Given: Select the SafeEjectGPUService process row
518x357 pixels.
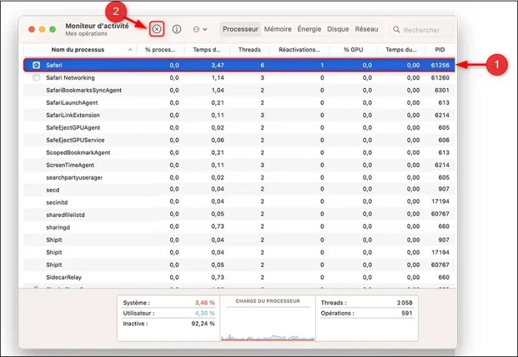Looking at the screenshot, I should [x=239, y=140].
